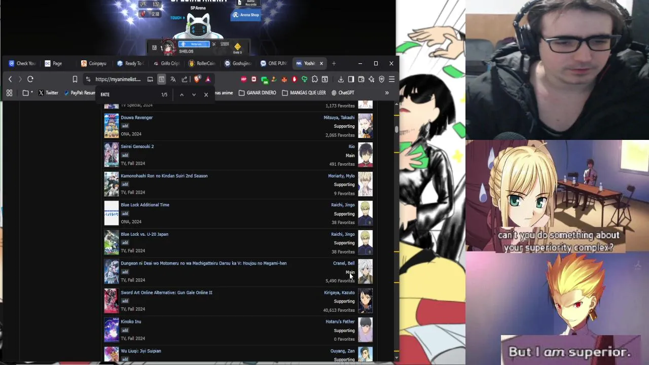Expand the hidden bookmarks overflow chevron
Screen dimensions: 649x365
pyautogui.click(x=387, y=93)
